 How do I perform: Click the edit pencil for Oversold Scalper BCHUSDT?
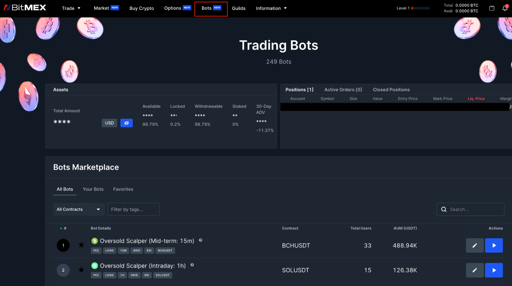click(x=475, y=245)
